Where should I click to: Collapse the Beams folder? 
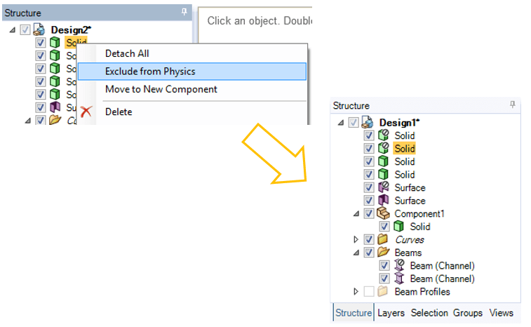click(358, 253)
